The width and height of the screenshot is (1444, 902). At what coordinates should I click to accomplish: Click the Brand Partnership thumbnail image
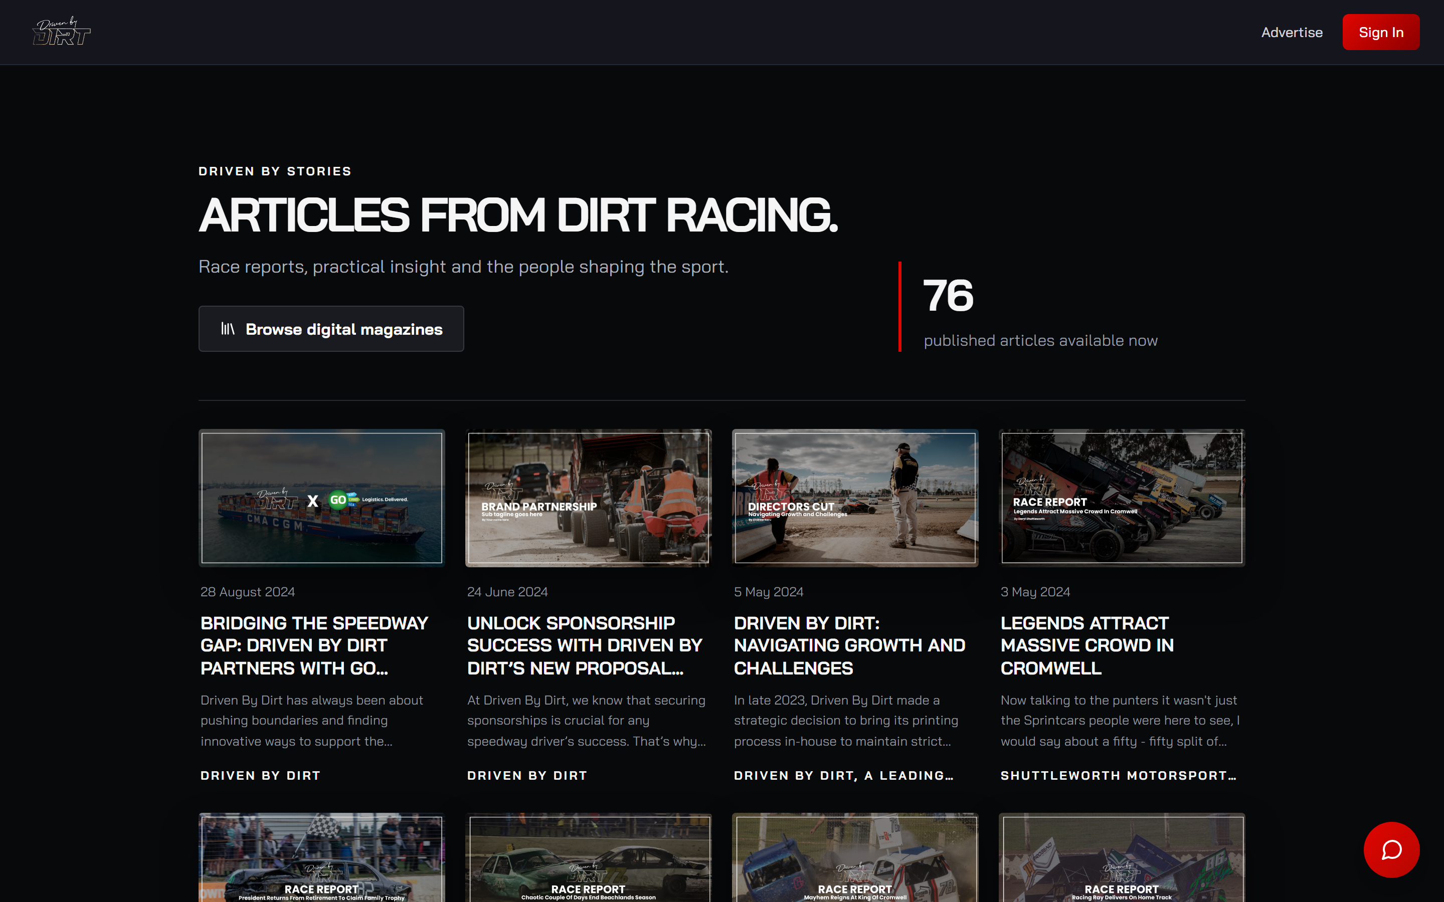(588, 498)
